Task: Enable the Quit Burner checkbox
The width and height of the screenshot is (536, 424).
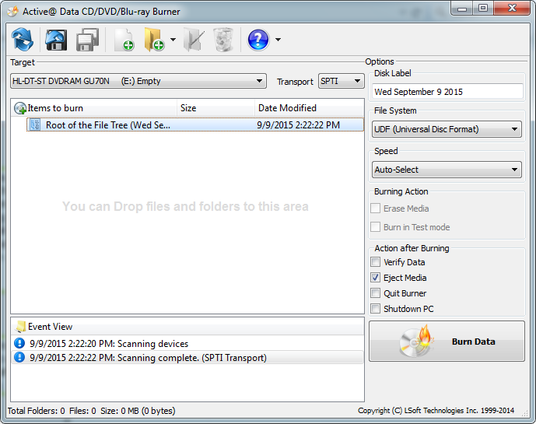Action: (x=375, y=293)
